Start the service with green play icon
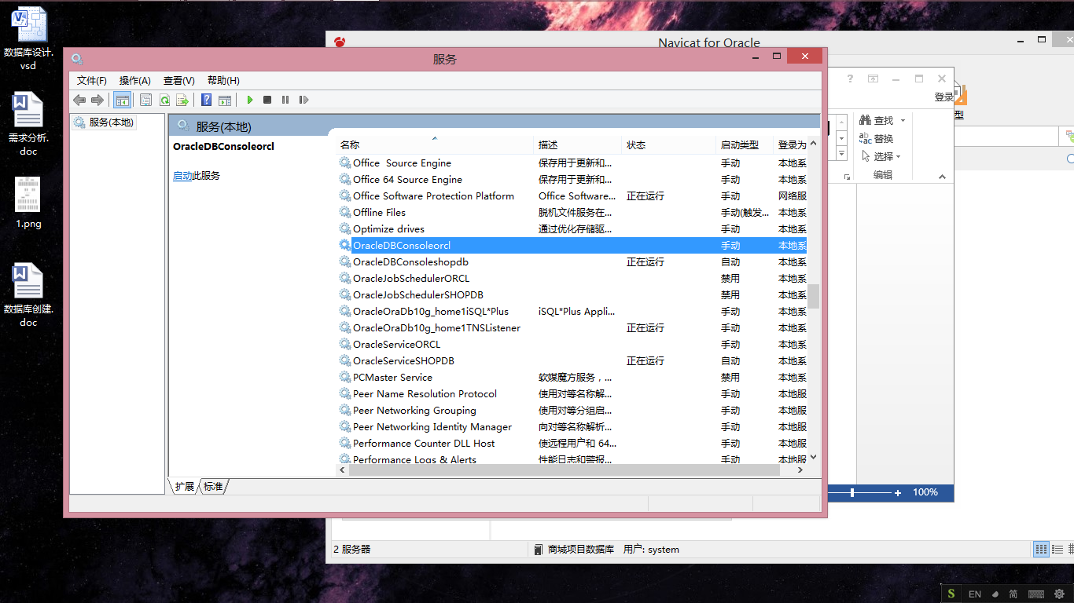Screen dimensions: 1074x603 250,100
